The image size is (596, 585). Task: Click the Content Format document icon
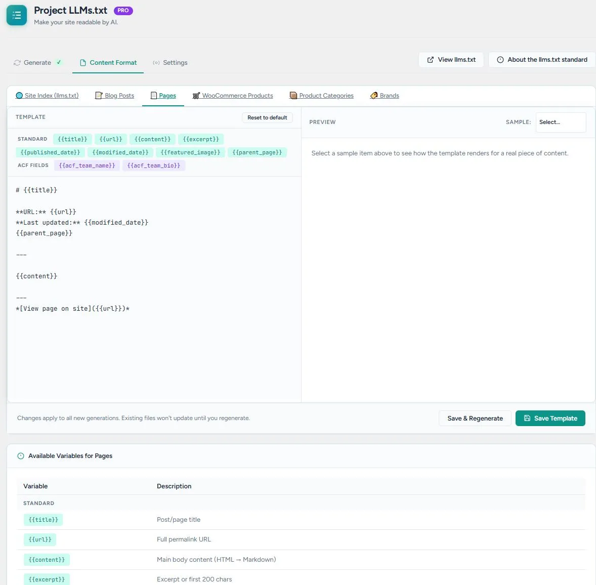point(83,63)
